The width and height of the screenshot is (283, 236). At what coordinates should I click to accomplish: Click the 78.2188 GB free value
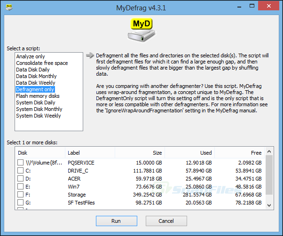249,203
